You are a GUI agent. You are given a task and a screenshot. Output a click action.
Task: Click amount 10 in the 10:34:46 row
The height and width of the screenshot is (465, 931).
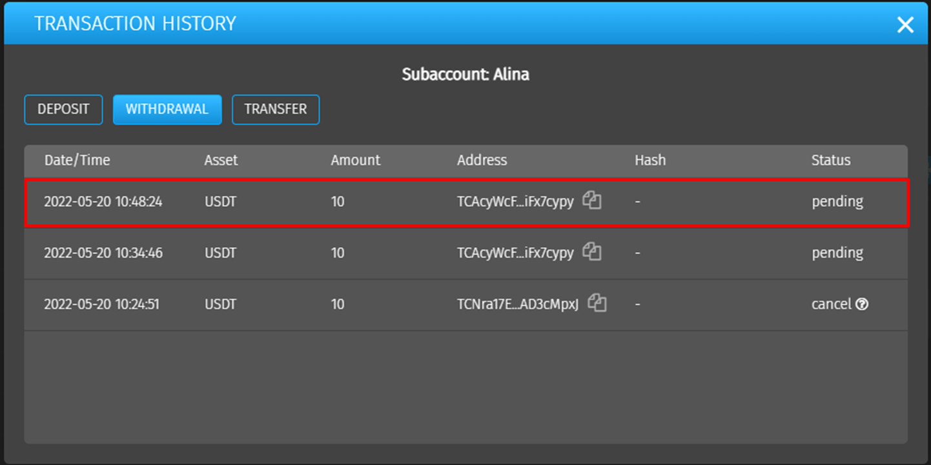pyautogui.click(x=338, y=253)
